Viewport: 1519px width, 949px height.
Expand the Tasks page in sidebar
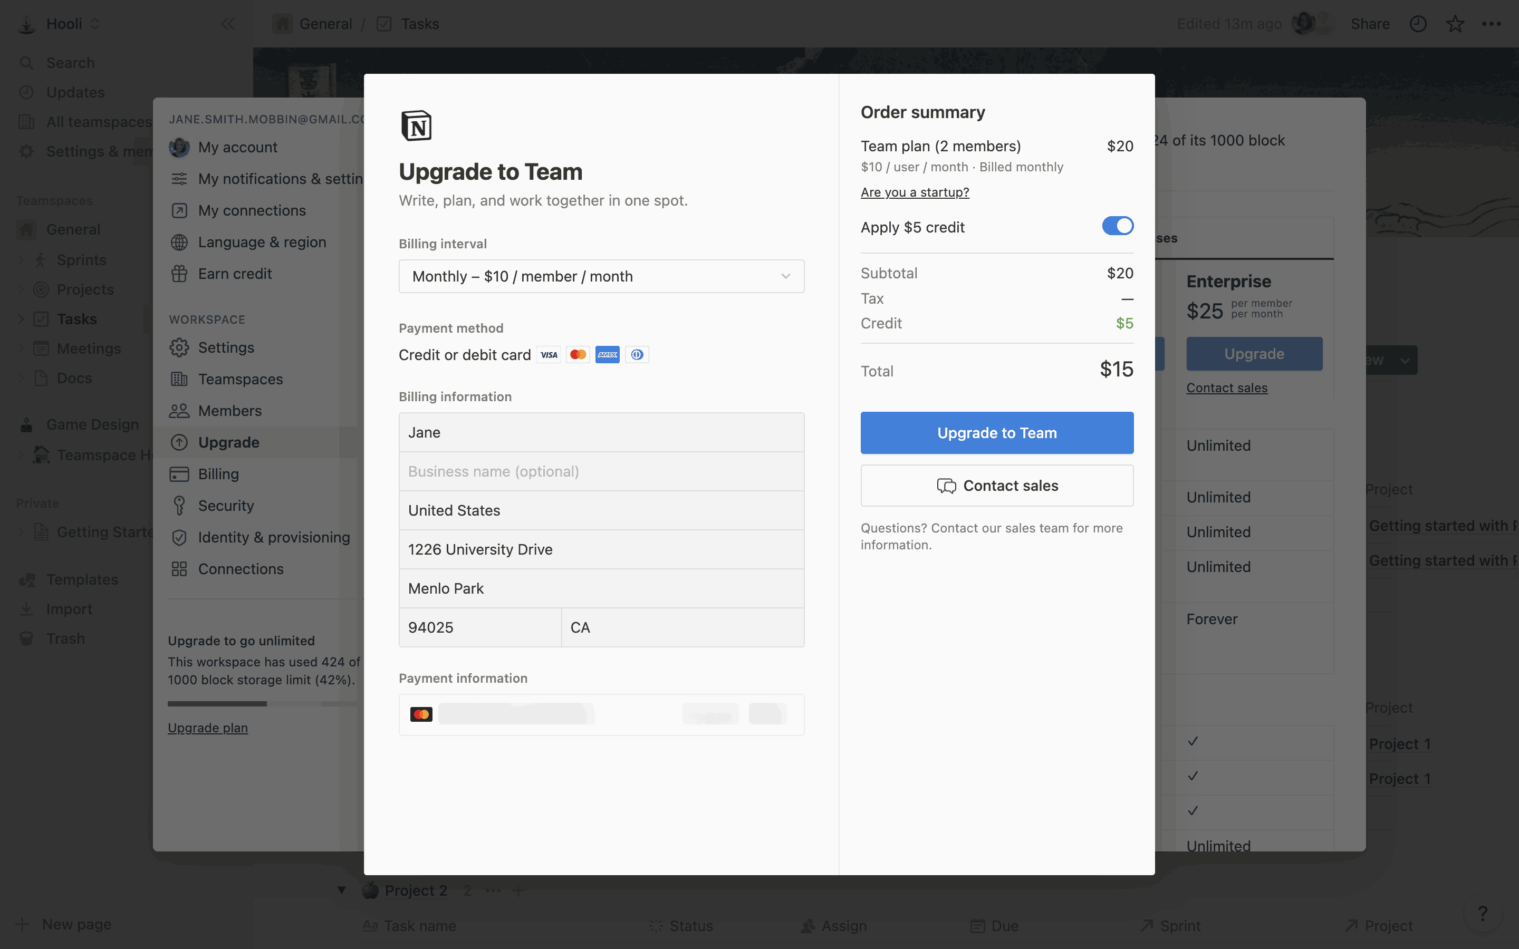[21, 319]
